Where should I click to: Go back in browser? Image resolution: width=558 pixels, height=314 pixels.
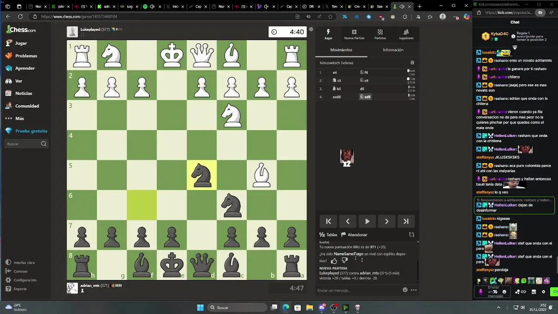click(8, 17)
